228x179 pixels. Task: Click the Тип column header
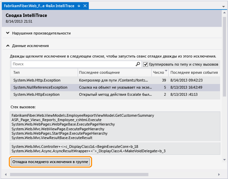click(44, 72)
